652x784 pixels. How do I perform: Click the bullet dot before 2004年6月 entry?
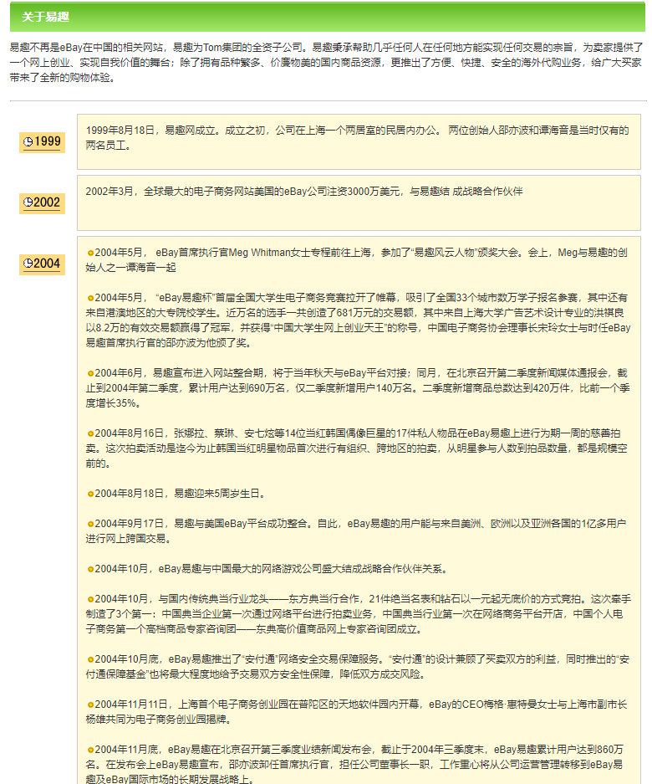90,373
